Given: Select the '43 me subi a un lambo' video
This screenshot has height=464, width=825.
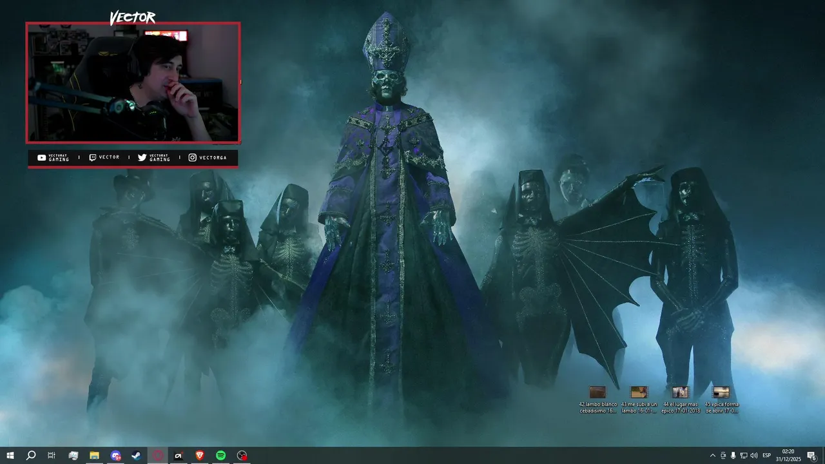Looking at the screenshot, I should (x=639, y=400).
